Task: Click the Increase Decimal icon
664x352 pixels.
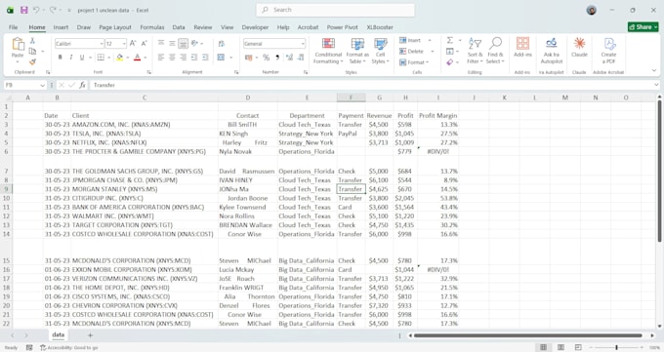Action: coord(290,58)
